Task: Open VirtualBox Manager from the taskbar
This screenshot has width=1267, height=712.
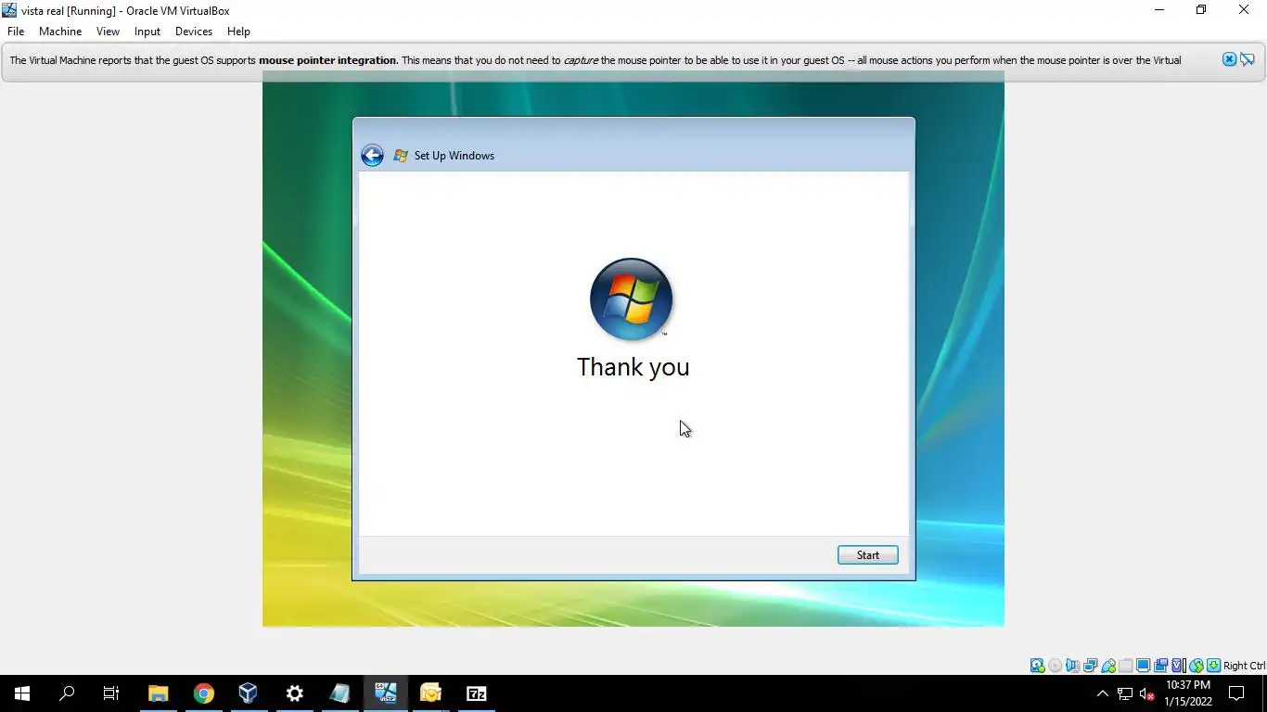Action: (248, 693)
